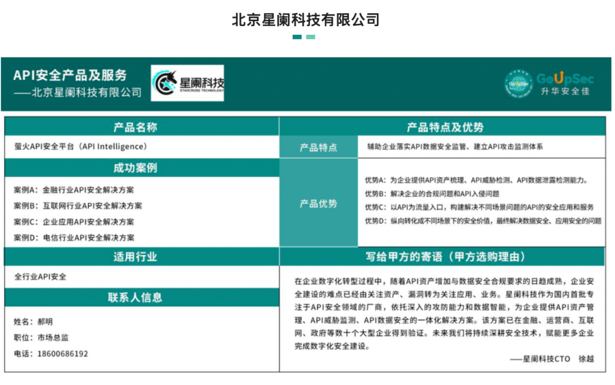Click the paragraph starting 在企业数字化转型过程中
The height and width of the screenshot is (385, 615).
click(x=444, y=314)
